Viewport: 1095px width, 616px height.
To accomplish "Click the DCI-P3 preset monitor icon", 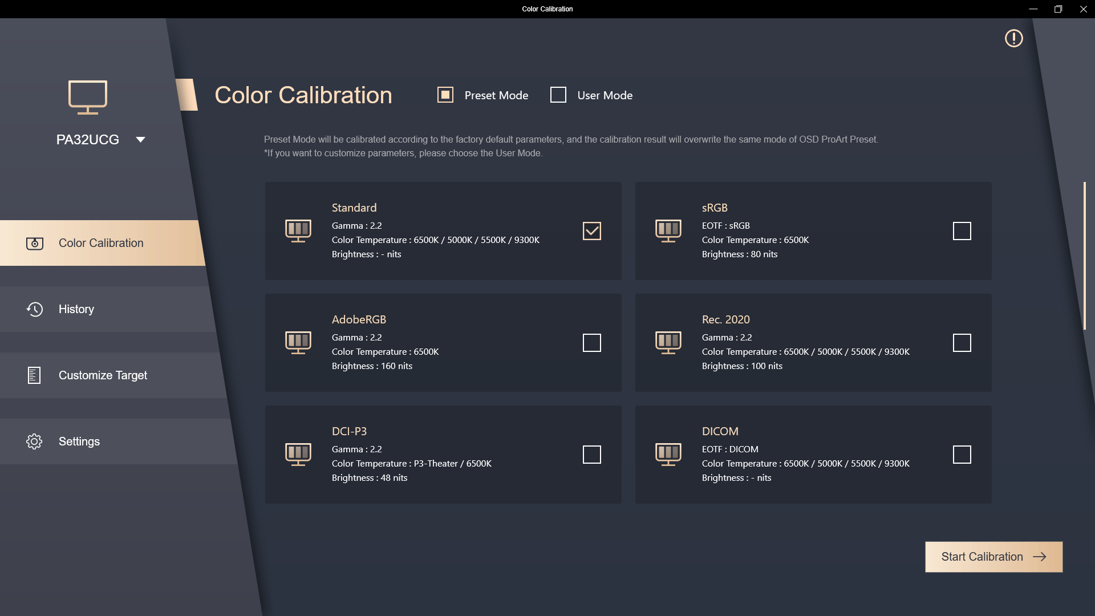I will click(x=298, y=454).
